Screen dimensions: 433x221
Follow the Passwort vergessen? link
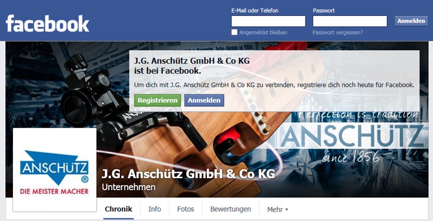(x=337, y=33)
